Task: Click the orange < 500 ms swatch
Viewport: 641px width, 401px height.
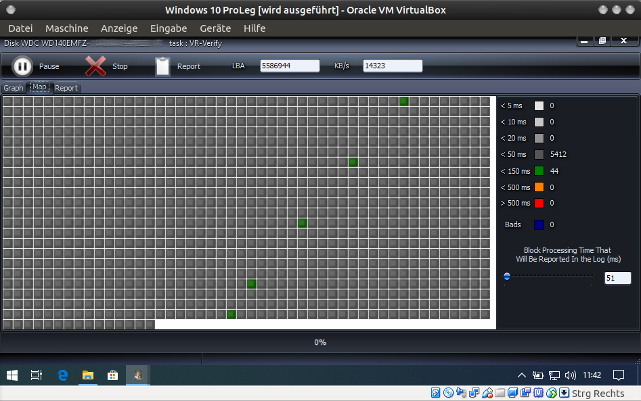Action: pyautogui.click(x=539, y=187)
